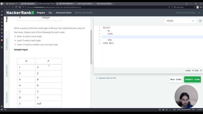Click the problem panel vertical scrollbar
The image size is (203, 114).
91,47
